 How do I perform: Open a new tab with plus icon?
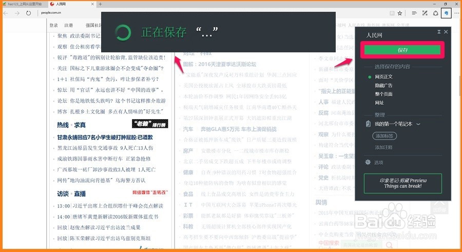click(x=100, y=4)
